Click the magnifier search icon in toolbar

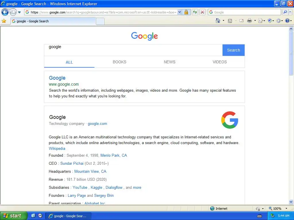tap(285, 12)
